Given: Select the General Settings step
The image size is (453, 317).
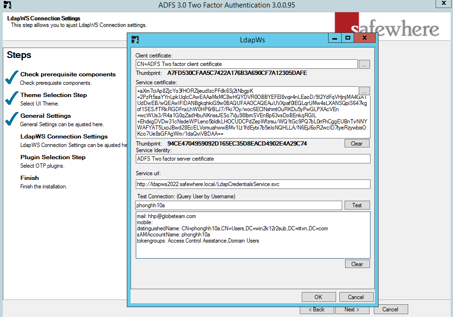Looking at the screenshot, I should (x=45, y=116).
